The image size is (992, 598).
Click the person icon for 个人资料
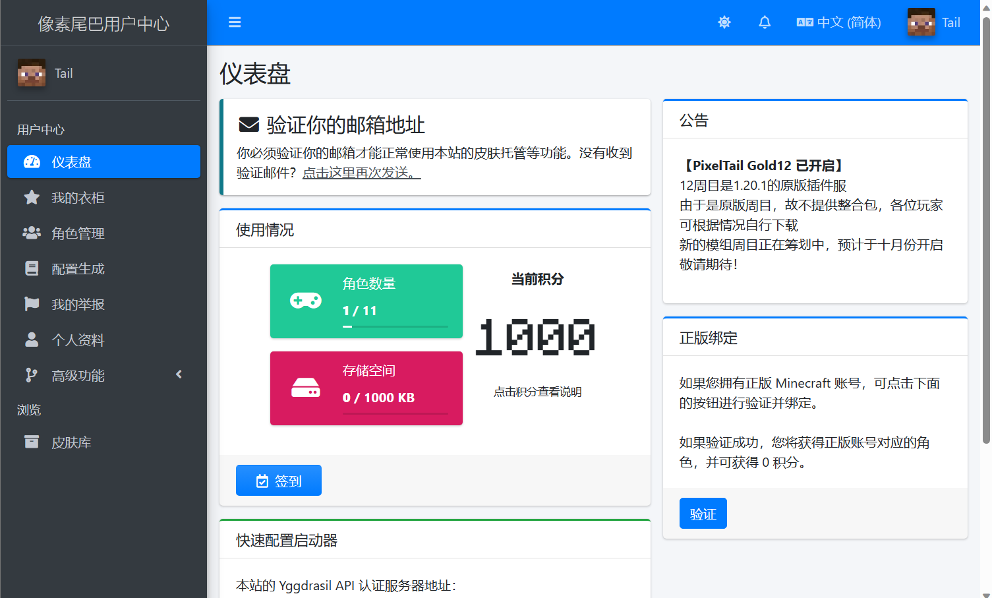(x=32, y=340)
